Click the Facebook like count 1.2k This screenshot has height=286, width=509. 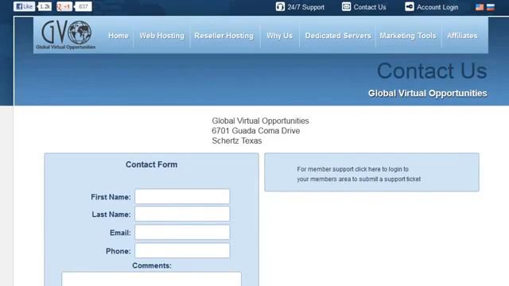tap(45, 6)
